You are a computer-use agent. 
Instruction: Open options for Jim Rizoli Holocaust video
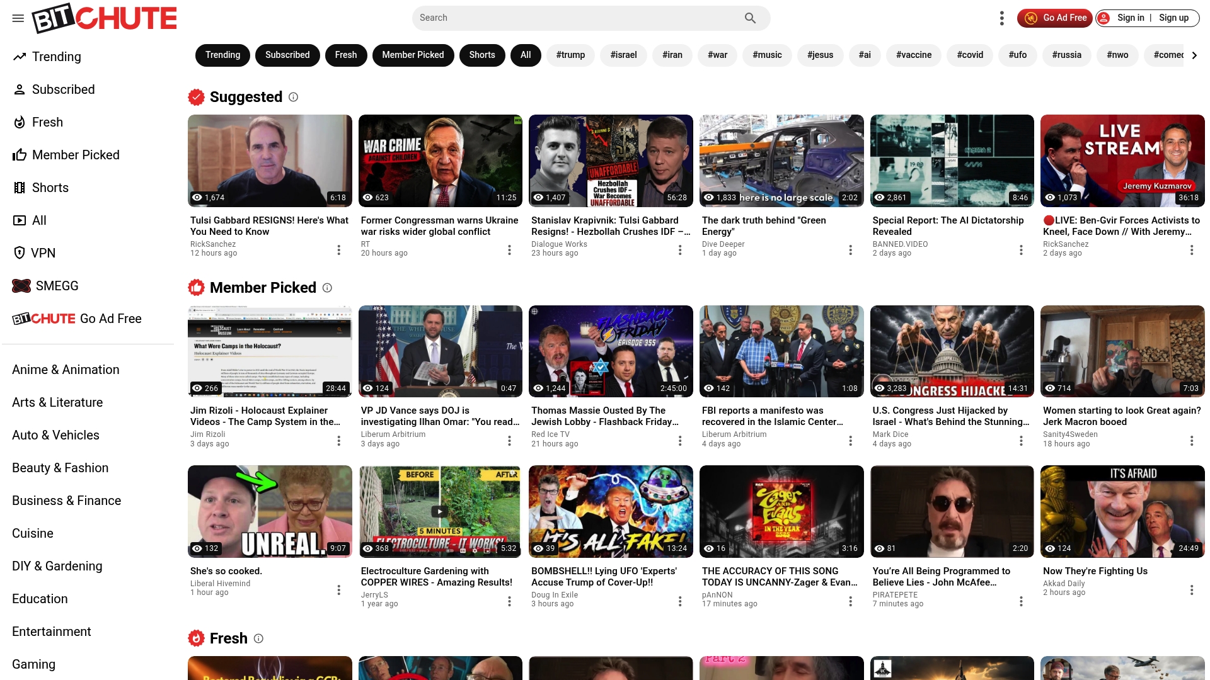point(339,441)
